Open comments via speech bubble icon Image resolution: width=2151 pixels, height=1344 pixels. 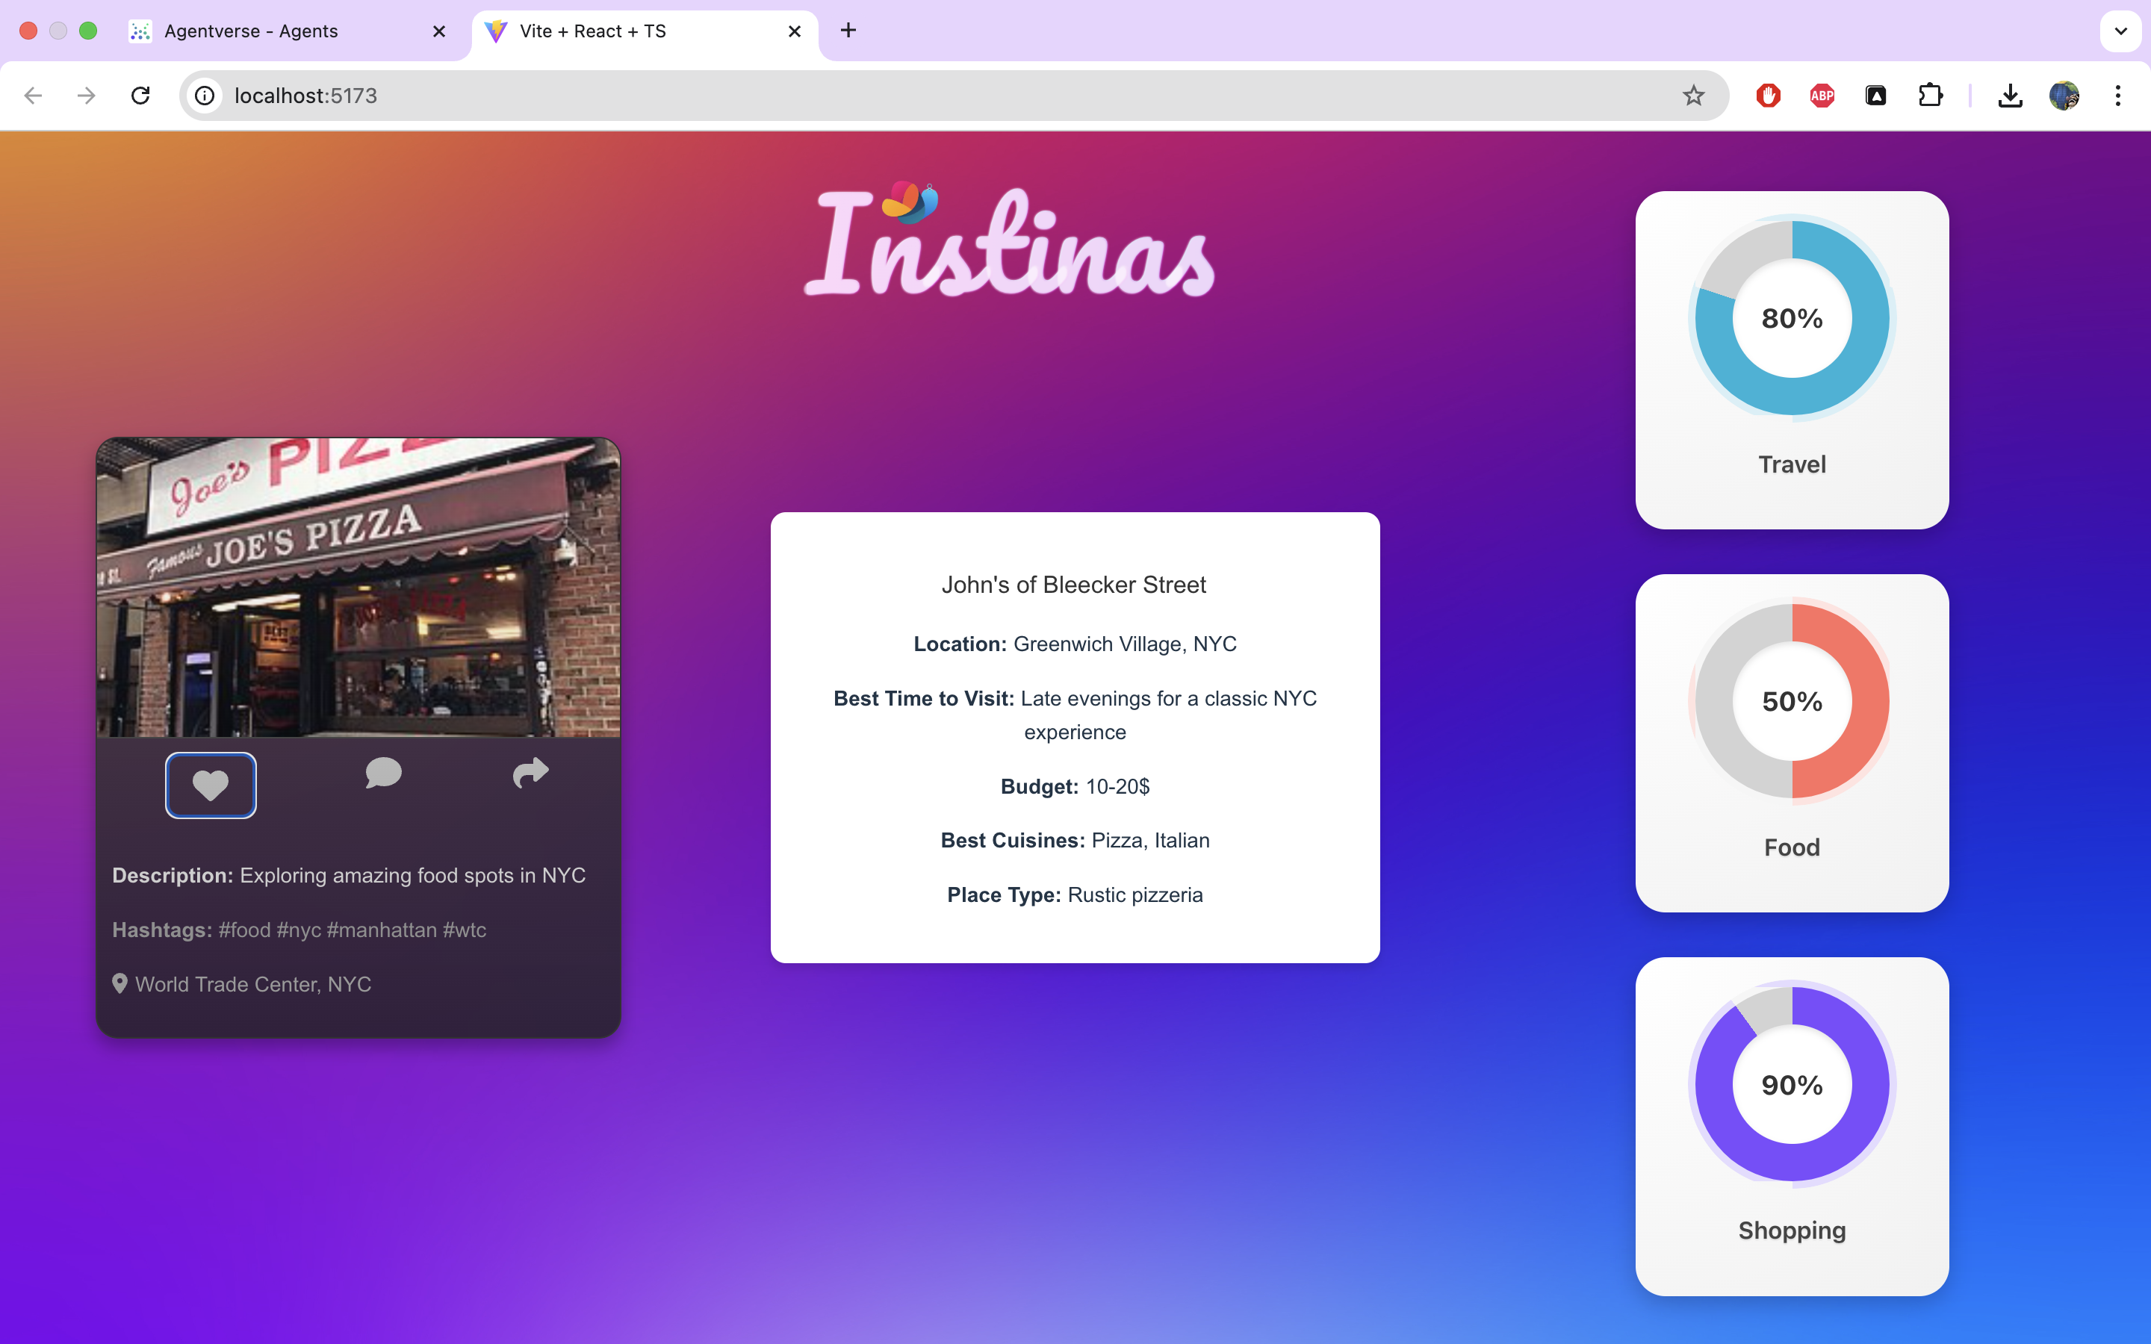383,773
